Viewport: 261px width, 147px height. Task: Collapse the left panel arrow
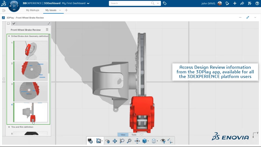(x=4, y=79)
